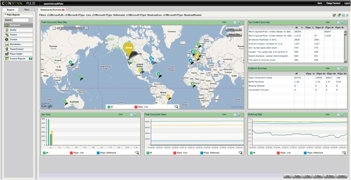
Task: Toggle the All series legend in Peak Concurrent Views chart
Action: (x=149, y=153)
